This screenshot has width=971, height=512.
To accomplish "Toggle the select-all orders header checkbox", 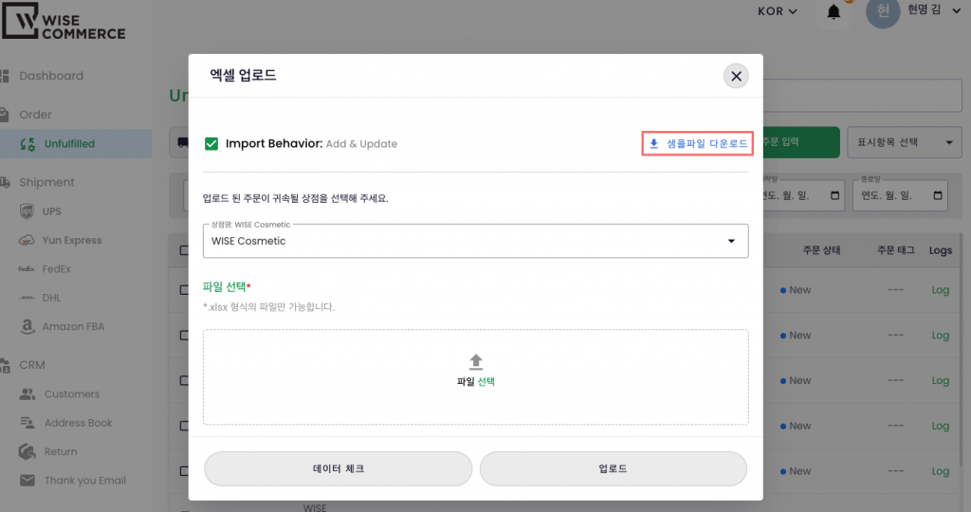I will pos(183,250).
